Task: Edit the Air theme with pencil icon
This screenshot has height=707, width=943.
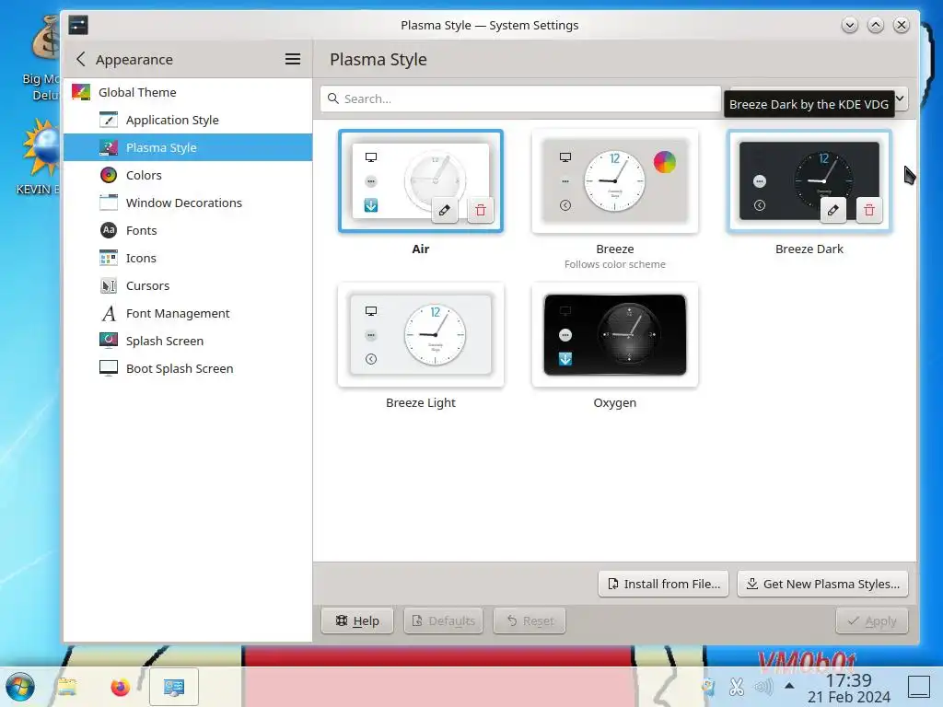Action: pos(445,210)
